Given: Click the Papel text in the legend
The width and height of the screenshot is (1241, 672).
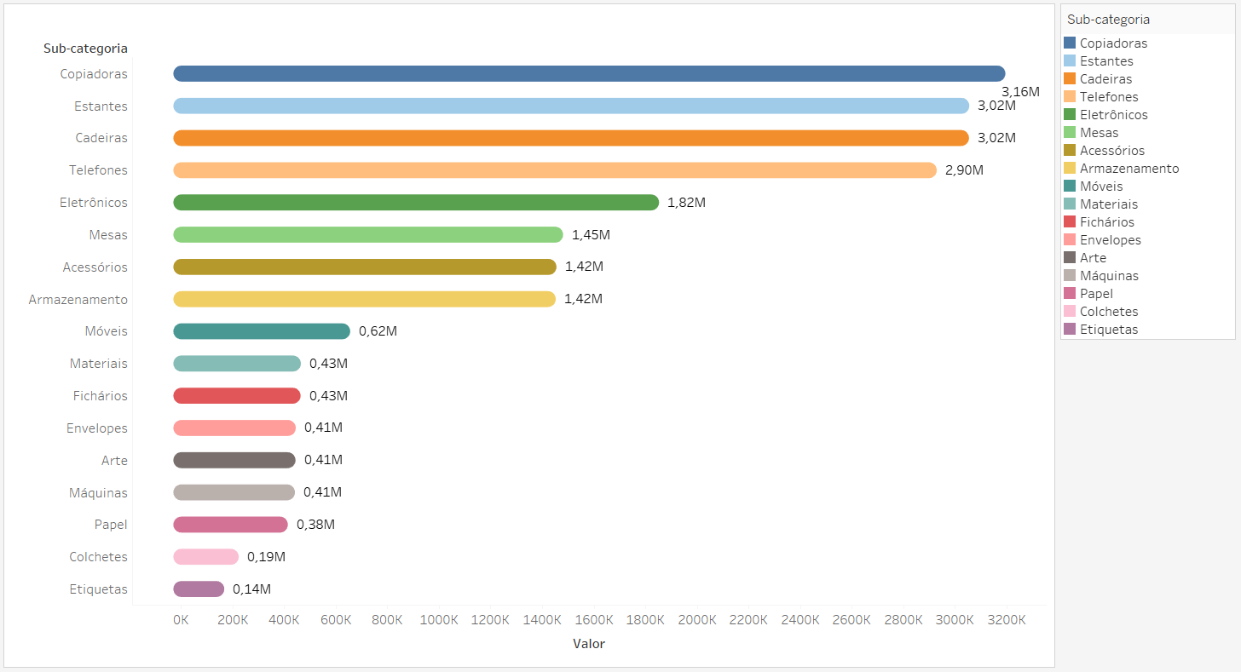Looking at the screenshot, I should pos(1096,293).
